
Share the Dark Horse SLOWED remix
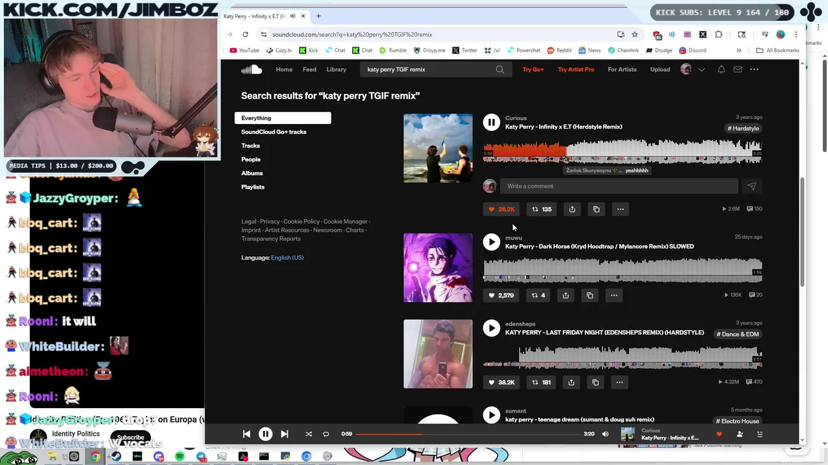point(565,295)
